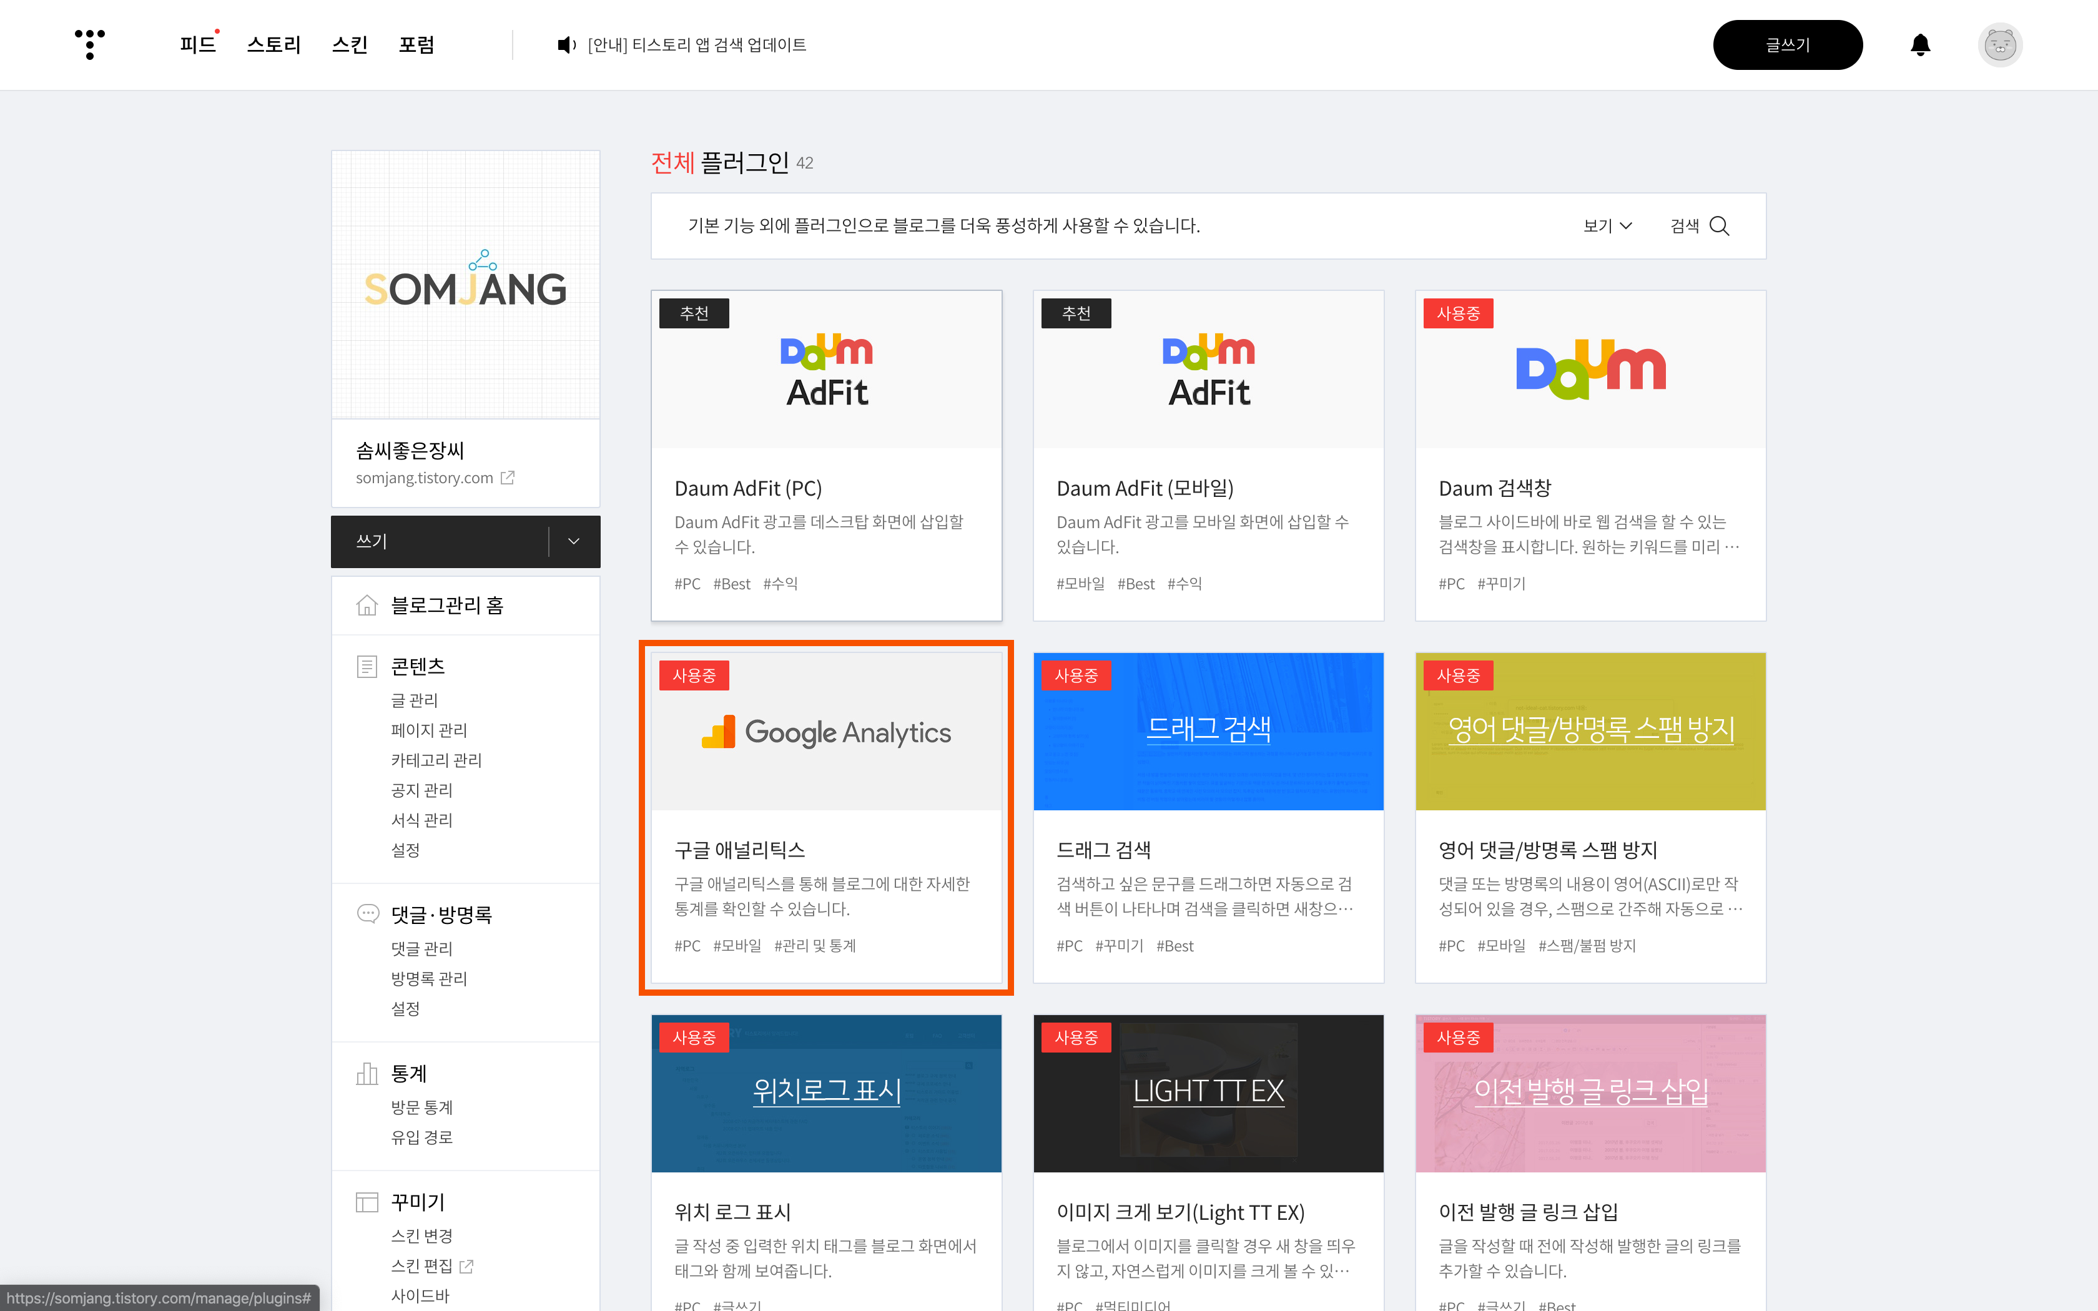Open the 위치로그 표시 plugin banner
This screenshot has width=2098, height=1311.
[x=826, y=1093]
